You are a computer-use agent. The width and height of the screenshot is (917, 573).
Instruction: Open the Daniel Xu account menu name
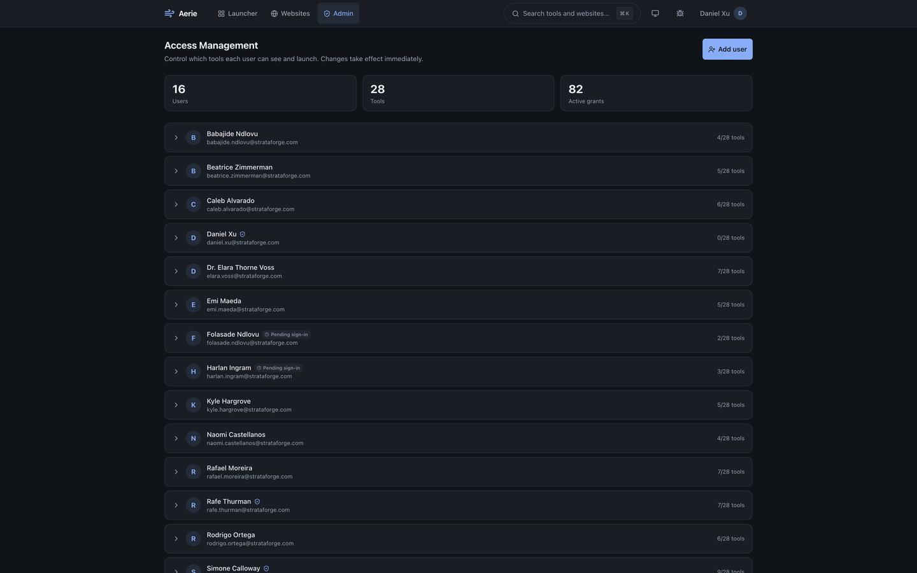(x=714, y=13)
